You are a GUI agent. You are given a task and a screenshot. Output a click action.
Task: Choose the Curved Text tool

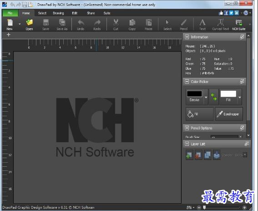[x=221, y=25]
